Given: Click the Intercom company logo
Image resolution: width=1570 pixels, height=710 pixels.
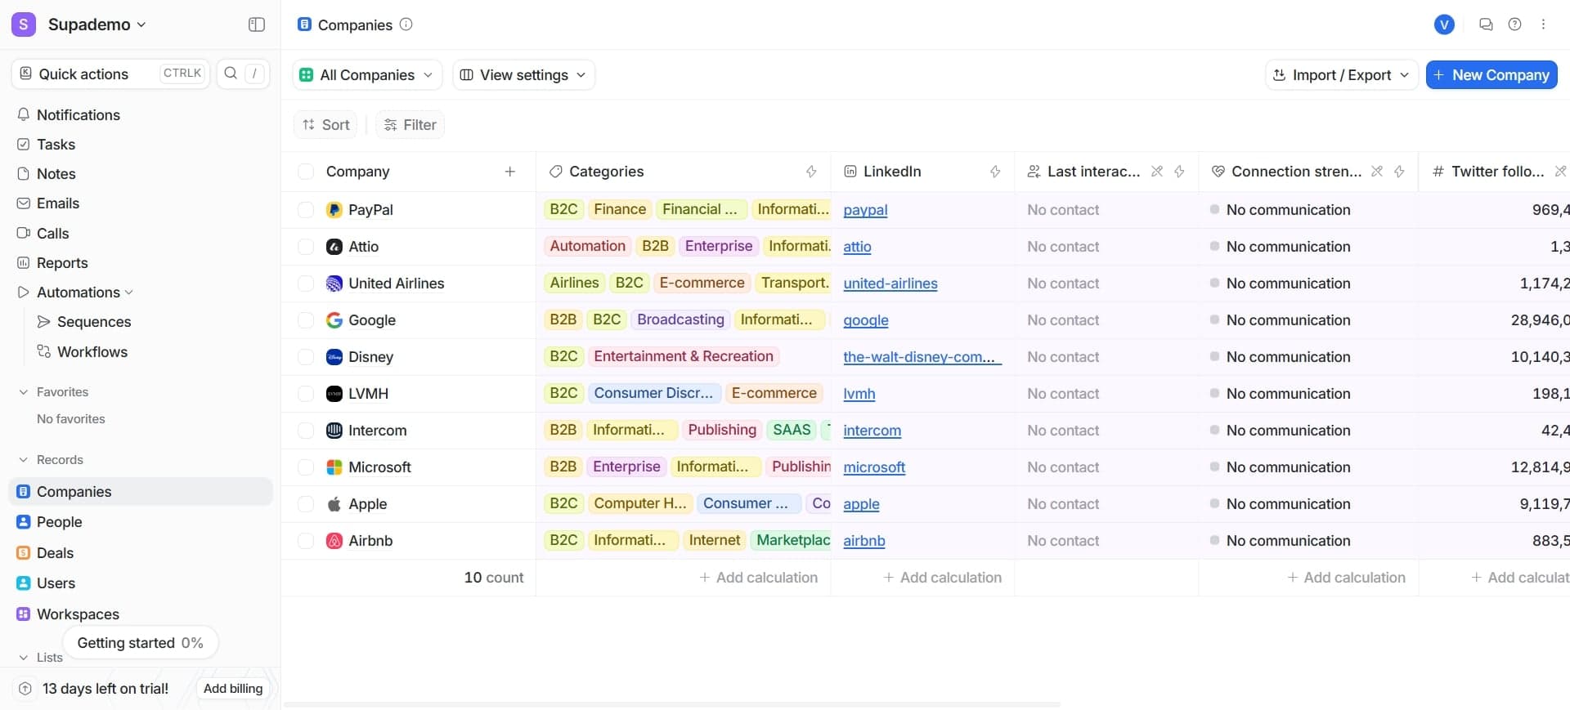Looking at the screenshot, I should click(x=334, y=431).
